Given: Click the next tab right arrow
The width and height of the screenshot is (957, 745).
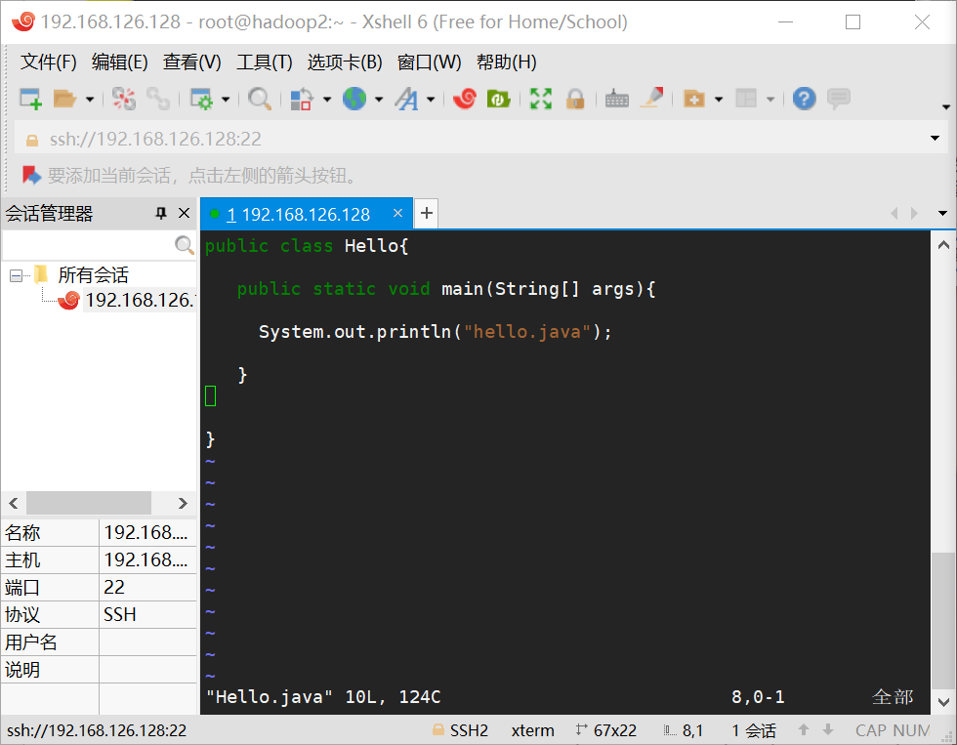Looking at the screenshot, I should click(x=914, y=214).
